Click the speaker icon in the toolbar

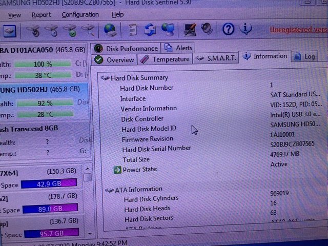pos(207,29)
